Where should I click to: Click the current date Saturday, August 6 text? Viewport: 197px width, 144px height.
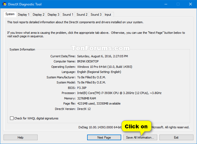coord(102,56)
